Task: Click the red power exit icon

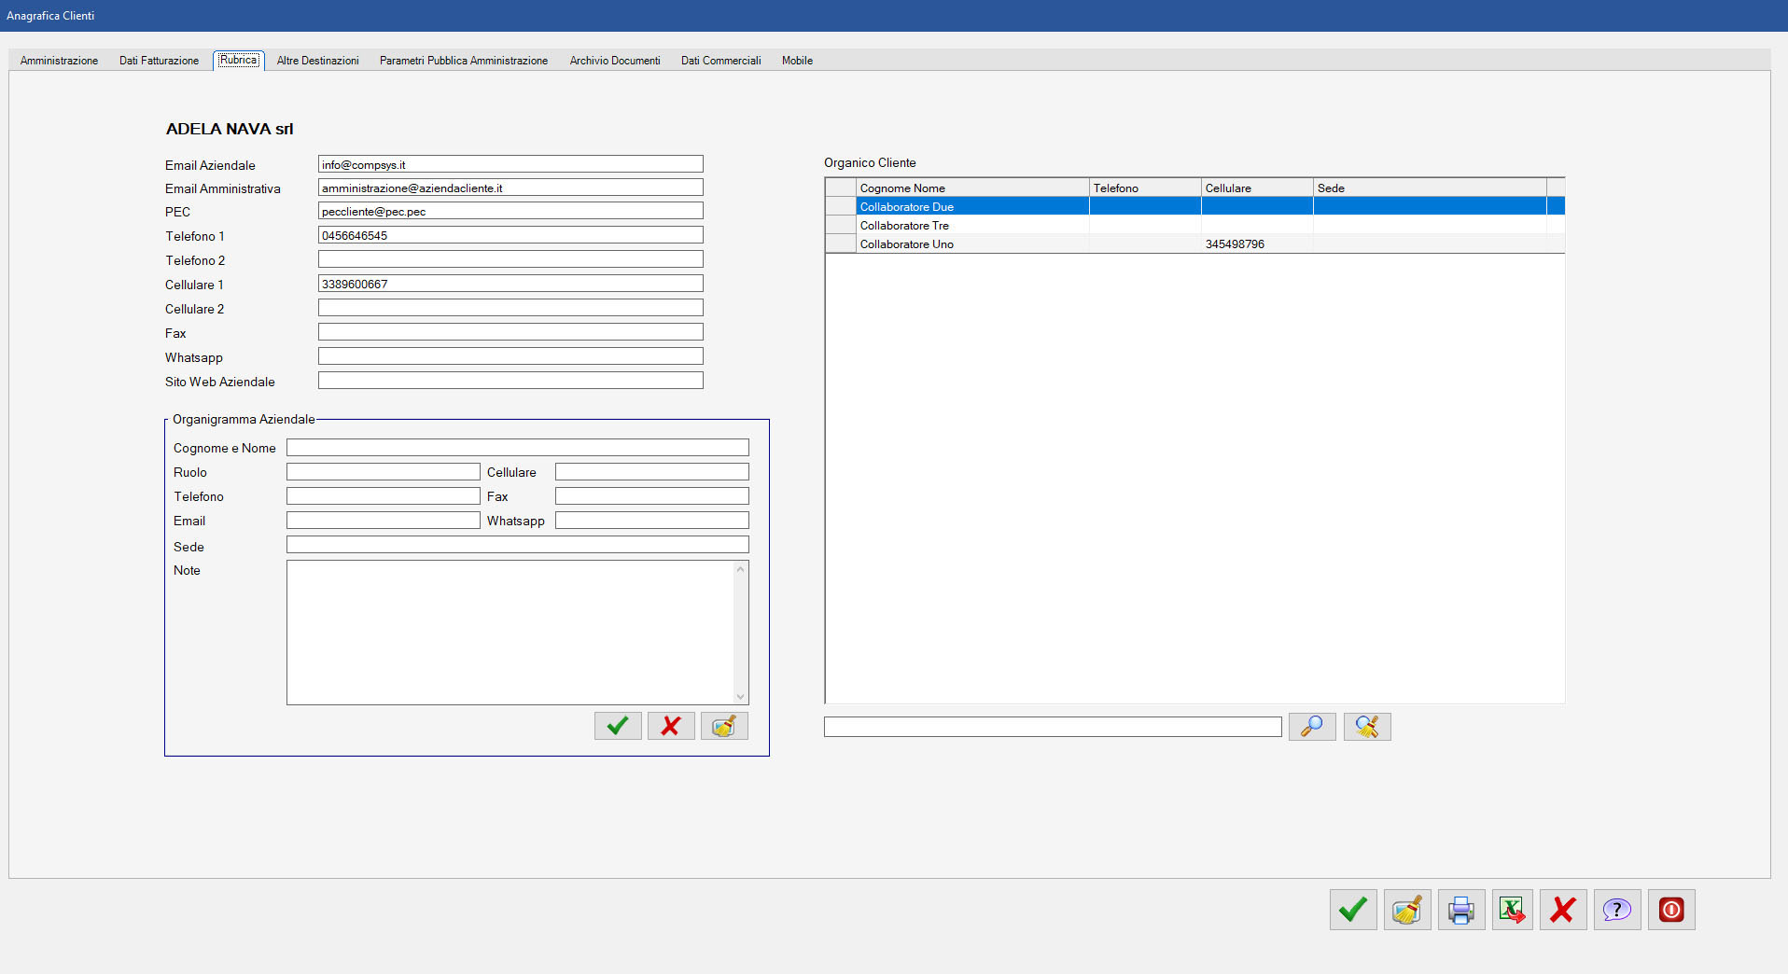Action: [1670, 910]
